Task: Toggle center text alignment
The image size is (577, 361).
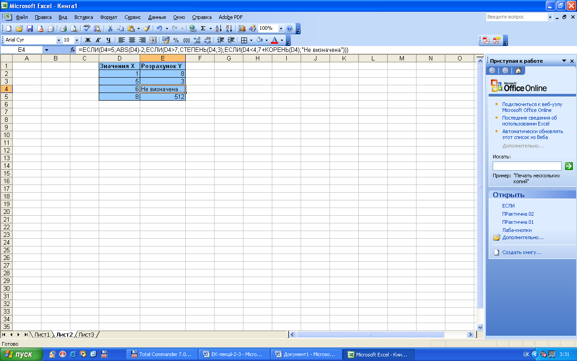Action: pos(132,40)
